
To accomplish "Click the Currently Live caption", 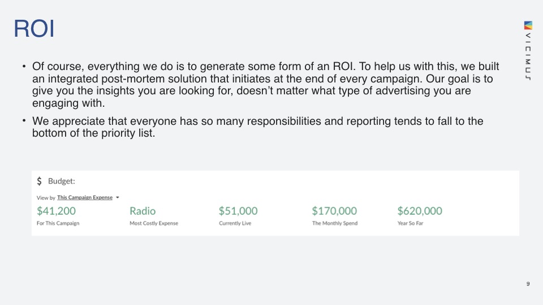I will [235, 224].
